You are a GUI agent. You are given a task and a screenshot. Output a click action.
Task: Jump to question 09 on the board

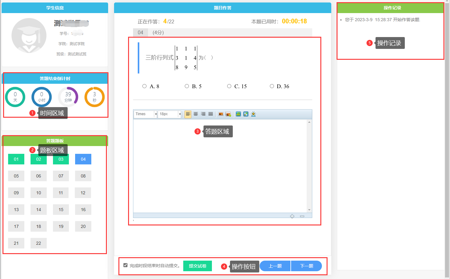pyautogui.click(x=16, y=193)
